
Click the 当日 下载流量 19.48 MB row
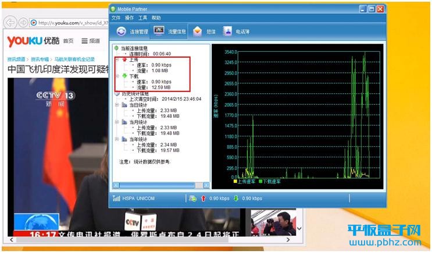point(158,116)
